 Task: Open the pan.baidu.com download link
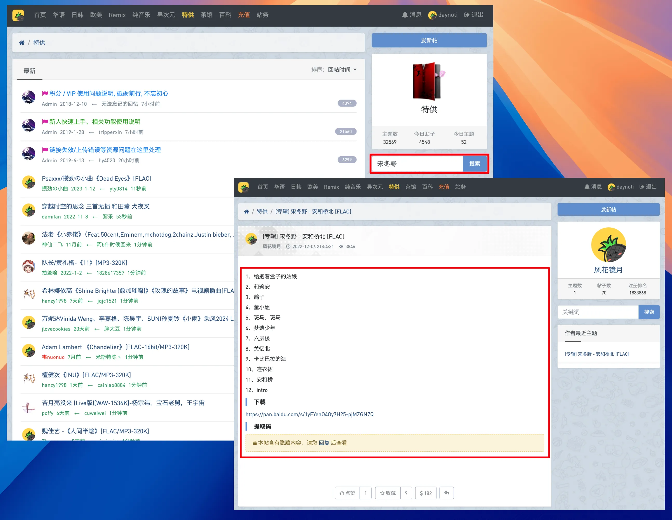pos(309,414)
